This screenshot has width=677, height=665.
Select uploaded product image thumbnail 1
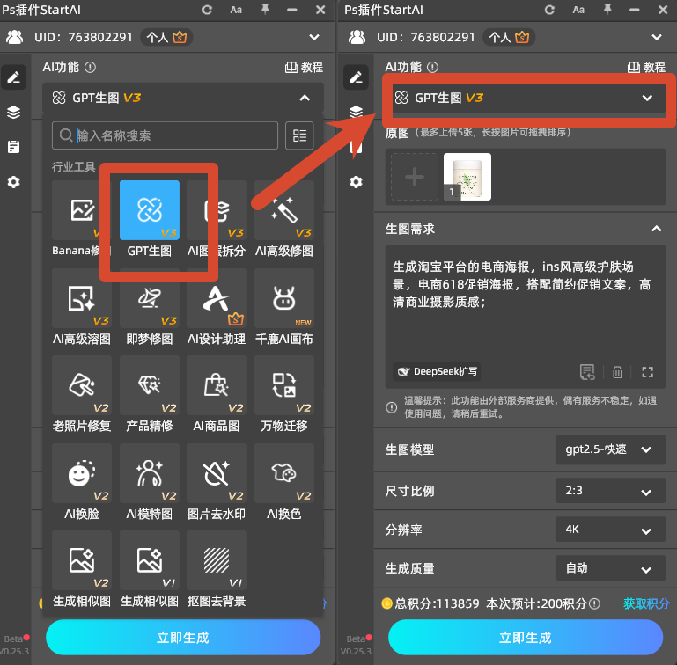[x=467, y=177]
